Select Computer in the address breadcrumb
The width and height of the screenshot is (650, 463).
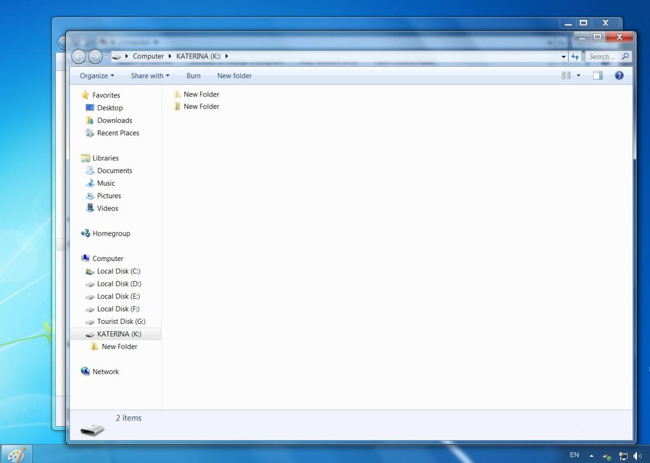pyautogui.click(x=148, y=56)
